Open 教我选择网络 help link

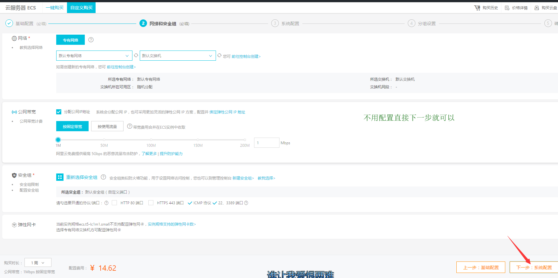(31, 47)
